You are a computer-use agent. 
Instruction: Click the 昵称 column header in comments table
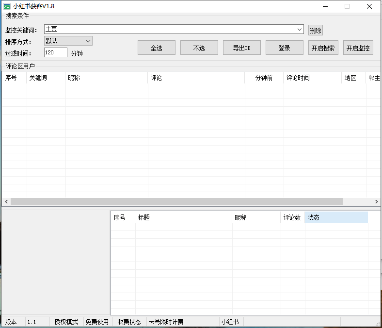point(106,78)
